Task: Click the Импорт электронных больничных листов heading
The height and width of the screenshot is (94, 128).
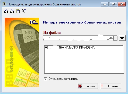Action: point(82,22)
